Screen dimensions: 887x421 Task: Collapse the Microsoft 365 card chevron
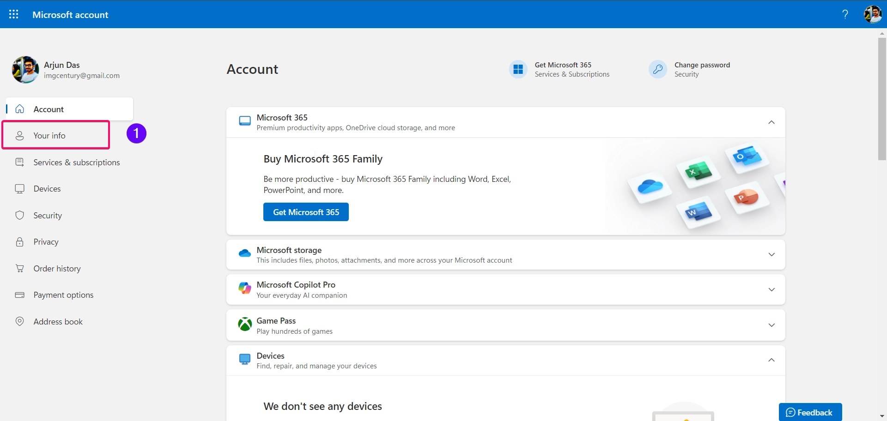coord(772,122)
